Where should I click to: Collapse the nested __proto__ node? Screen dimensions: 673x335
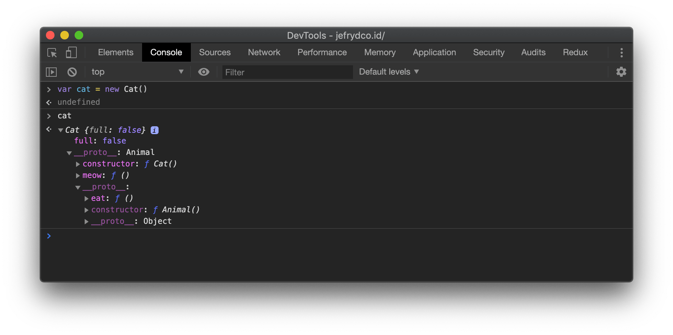coord(78,187)
